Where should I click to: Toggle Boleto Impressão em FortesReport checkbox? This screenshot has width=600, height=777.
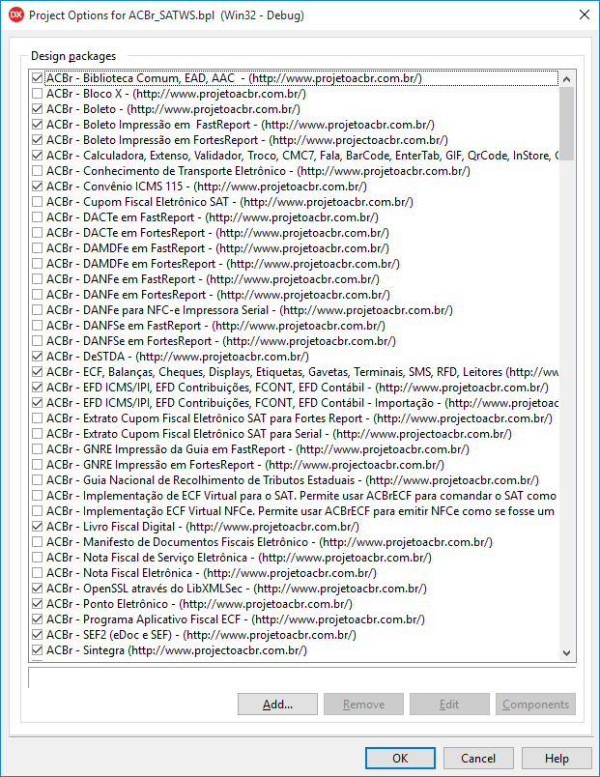click(37, 140)
